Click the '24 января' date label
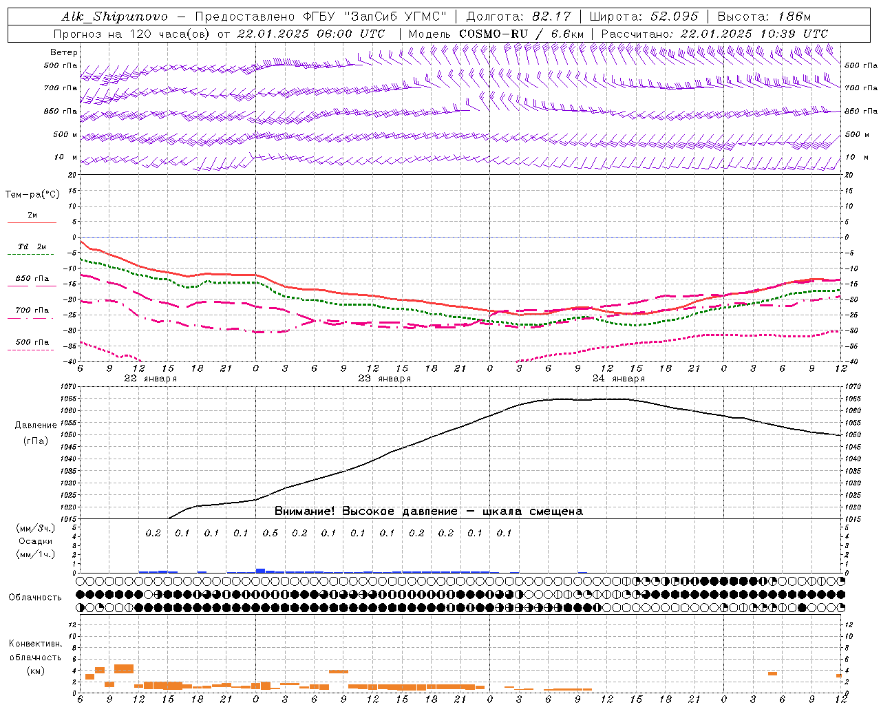Image resolution: width=881 pixels, height=705 pixels. pyautogui.click(x=618, y=379)
